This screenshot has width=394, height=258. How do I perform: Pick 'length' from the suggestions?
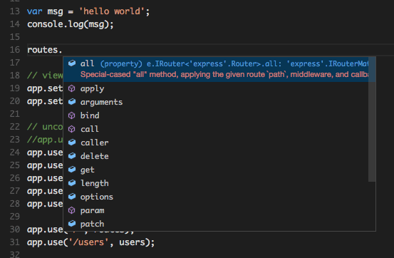tap(216, 184)
